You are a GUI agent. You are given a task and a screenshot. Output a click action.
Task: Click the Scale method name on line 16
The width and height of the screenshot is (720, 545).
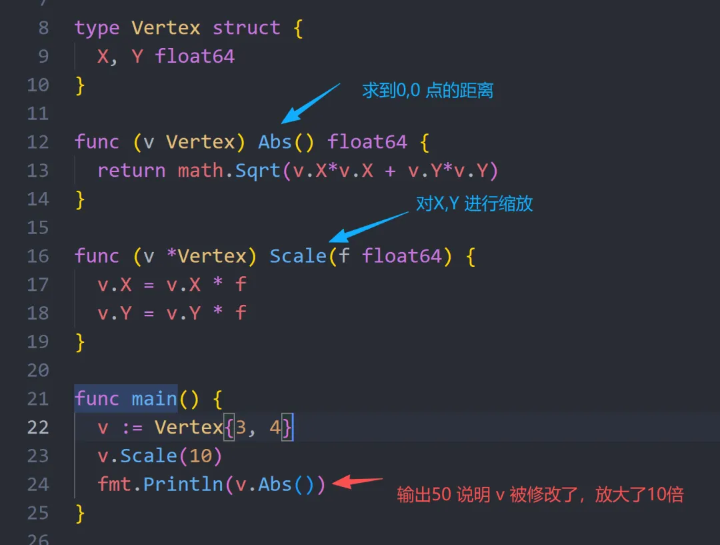[x=298, y=256]
